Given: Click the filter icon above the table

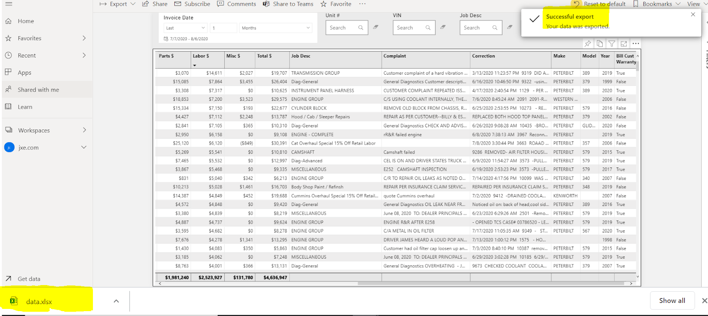Looking at the screenshot, I should [x=612, y=44].
